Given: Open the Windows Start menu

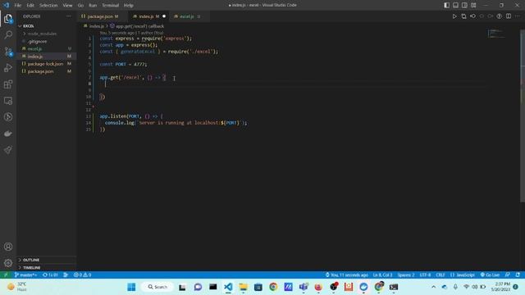Looking at the screenshot, I should pyautogui.click(x=131, y=287).
